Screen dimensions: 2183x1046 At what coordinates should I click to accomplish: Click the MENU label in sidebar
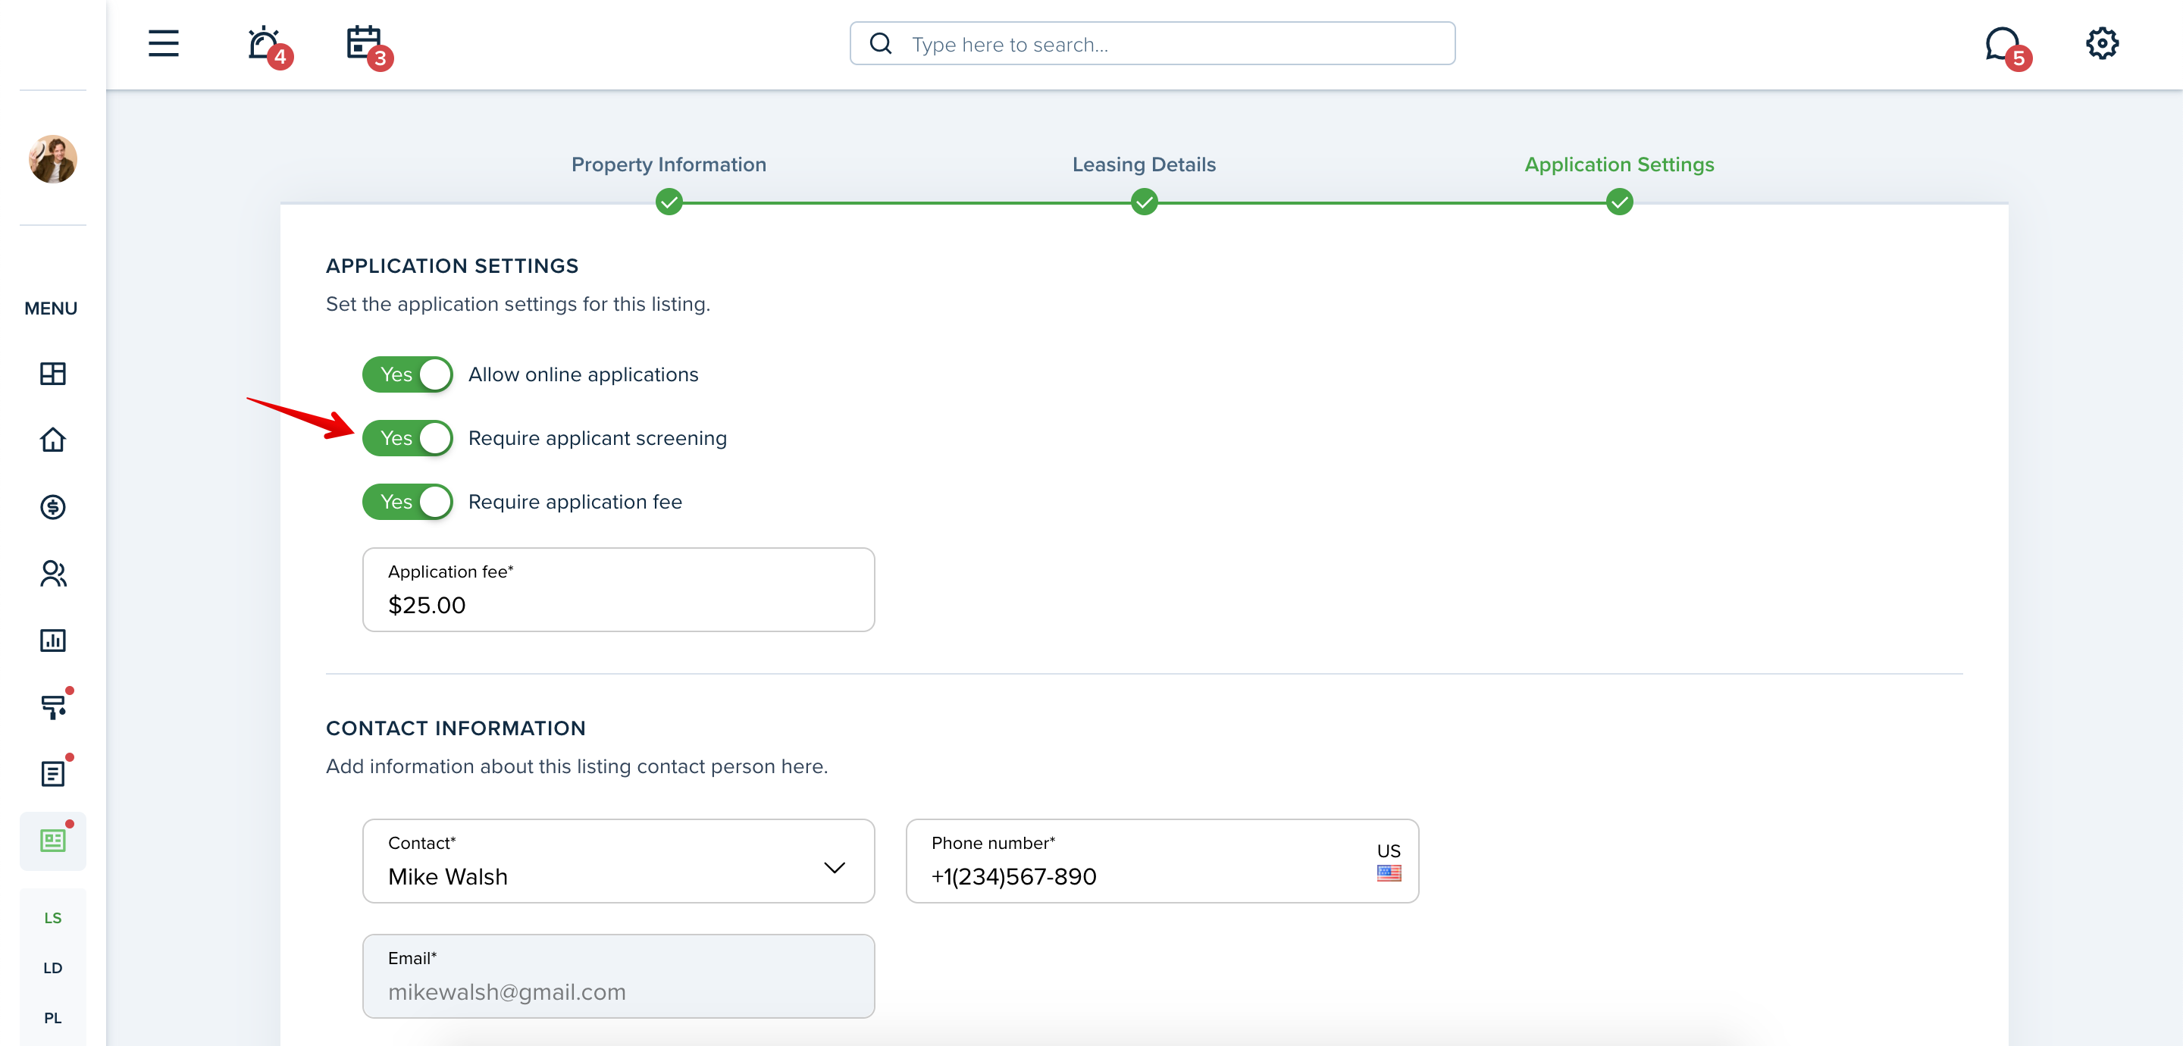(51, 308)
